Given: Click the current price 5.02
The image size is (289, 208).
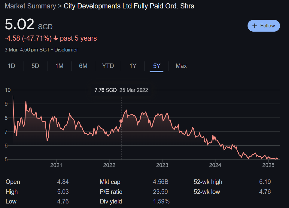Looking at the screenshot, I should click(19, 24).
